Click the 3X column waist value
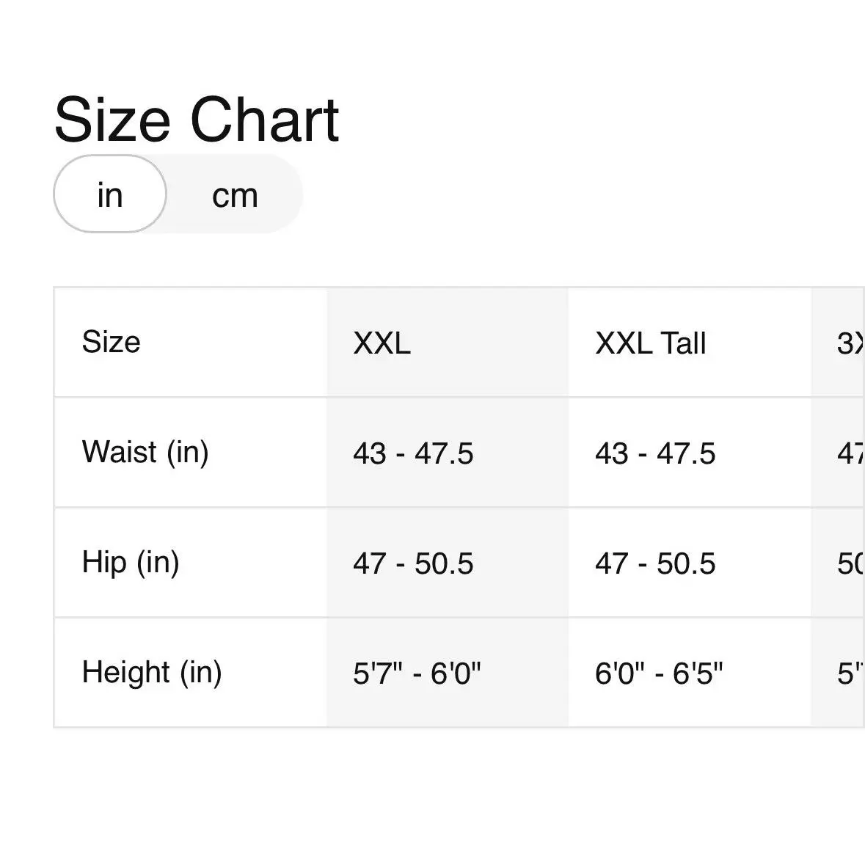 pos(850,453)
